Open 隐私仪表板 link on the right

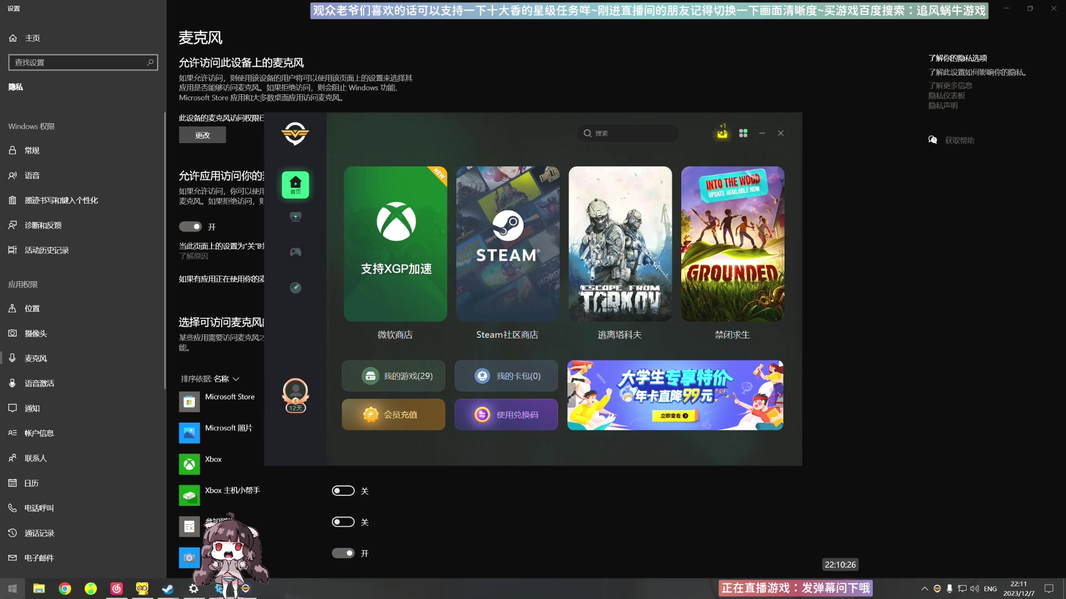pyautogui.click(x=946, y=95)
